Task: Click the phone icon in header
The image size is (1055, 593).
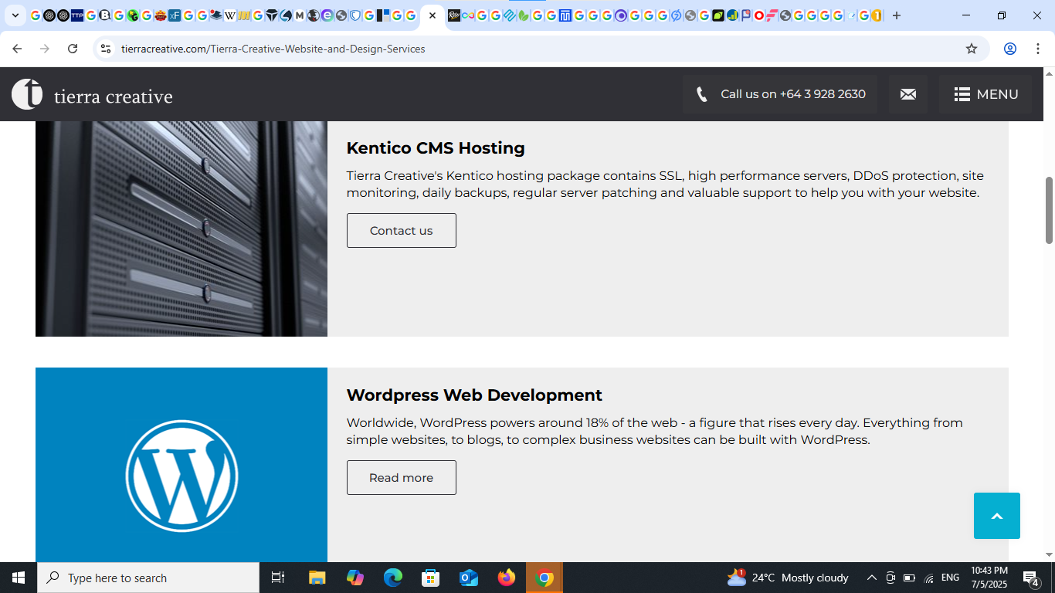Action: (701, 94)
